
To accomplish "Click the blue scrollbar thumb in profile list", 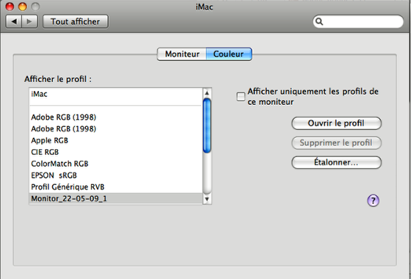I will coord(207,126).
